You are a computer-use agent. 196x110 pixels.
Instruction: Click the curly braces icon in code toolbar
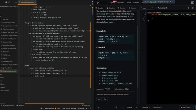point(193,8)
